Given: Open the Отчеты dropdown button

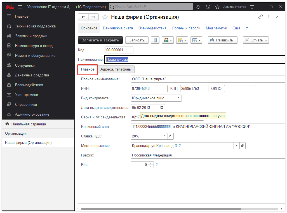Looking at the screenshot, I should tap(256, 40).
